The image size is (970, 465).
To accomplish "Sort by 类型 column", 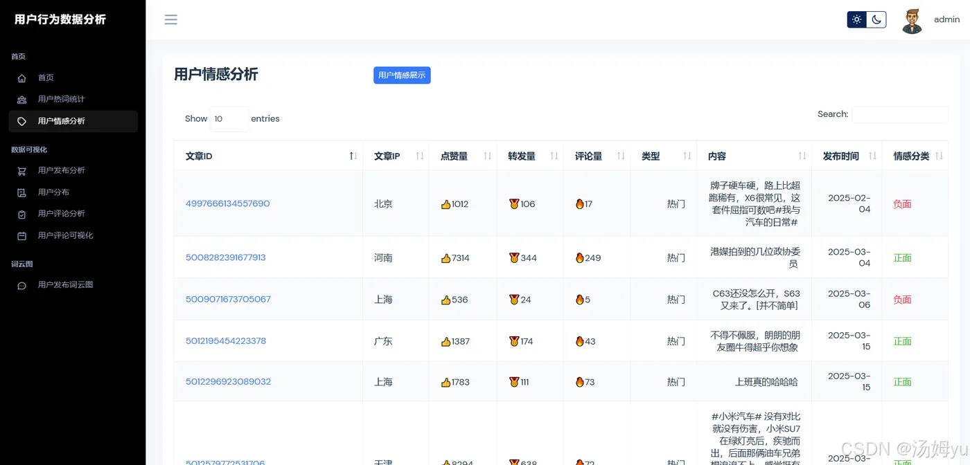I will [664, 156].
